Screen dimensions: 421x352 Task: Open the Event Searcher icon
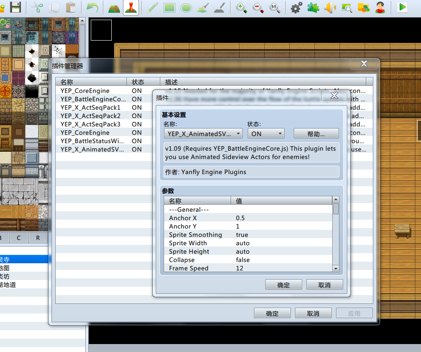click(x=347, y=7)
